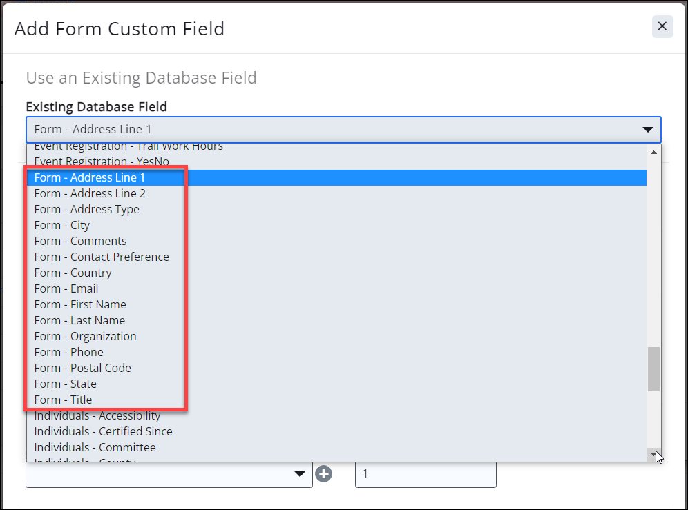The width and height of the screenshot is (688, 510).
Task: Click the number input field showing 1
Action: [426, 474]
